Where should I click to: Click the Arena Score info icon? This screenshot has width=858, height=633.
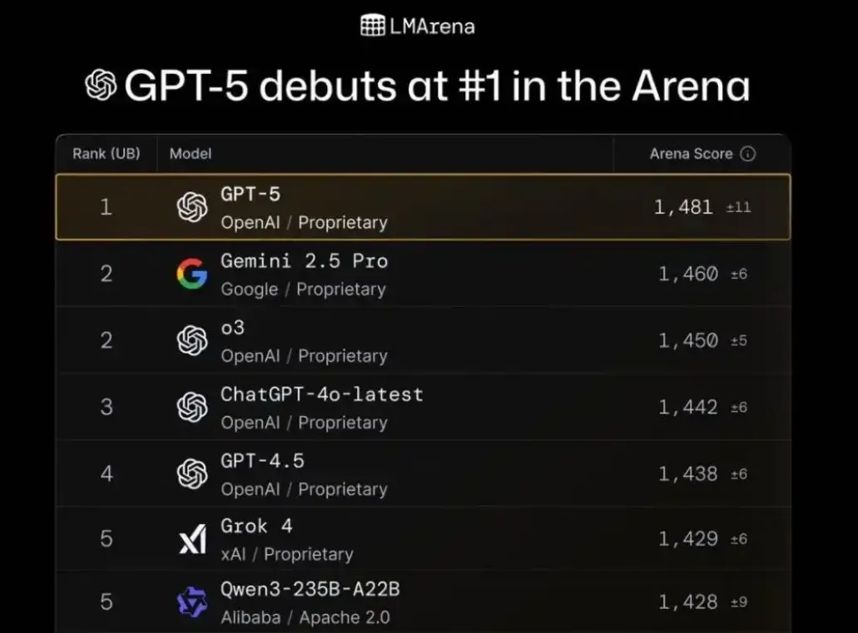[x=747, y=154]
